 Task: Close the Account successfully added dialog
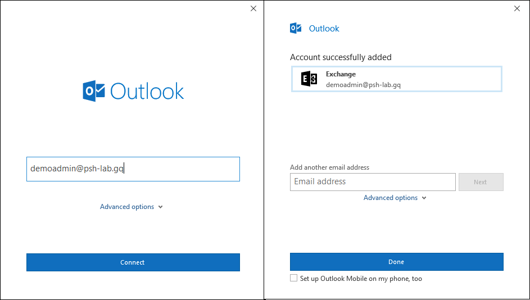(x=517, y=9)
